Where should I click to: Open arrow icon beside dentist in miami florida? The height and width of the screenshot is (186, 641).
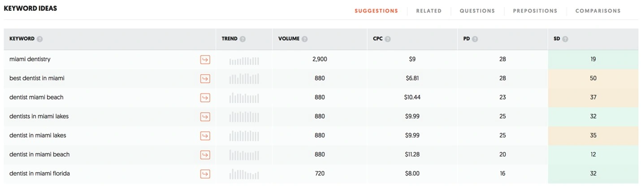click(205, 174)
